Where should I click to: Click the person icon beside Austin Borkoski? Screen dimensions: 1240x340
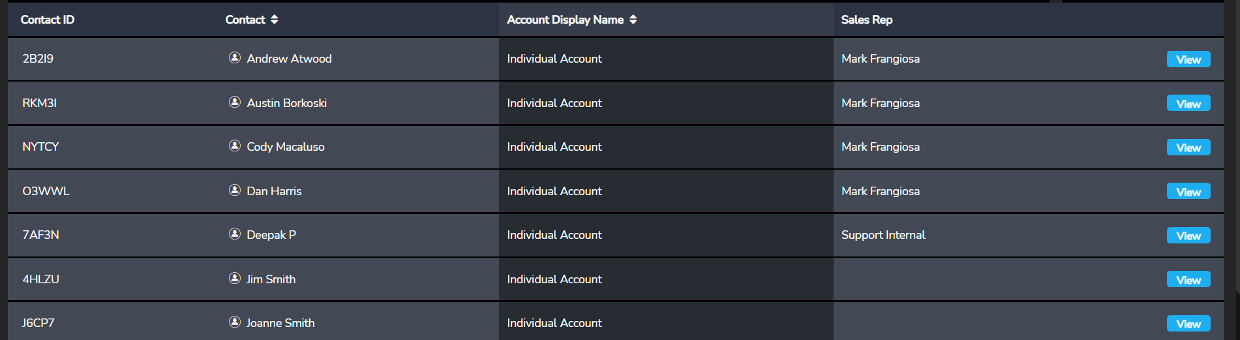click(x=235, y=102)
